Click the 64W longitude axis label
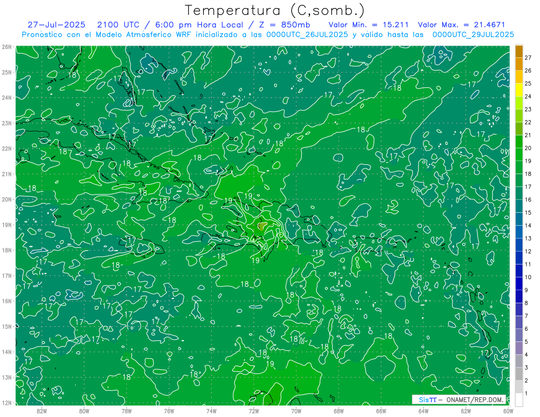The width and height of the screenshot is (540, 417). pos(423,411)
